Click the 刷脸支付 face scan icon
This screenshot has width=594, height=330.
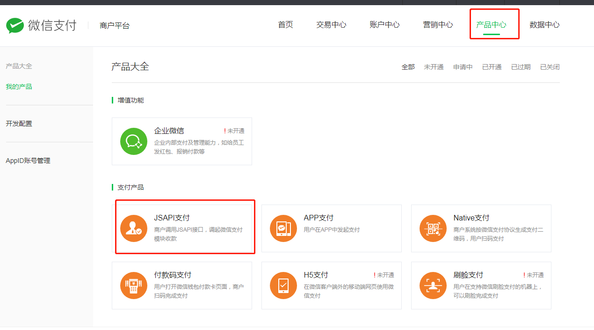point(433,285)
